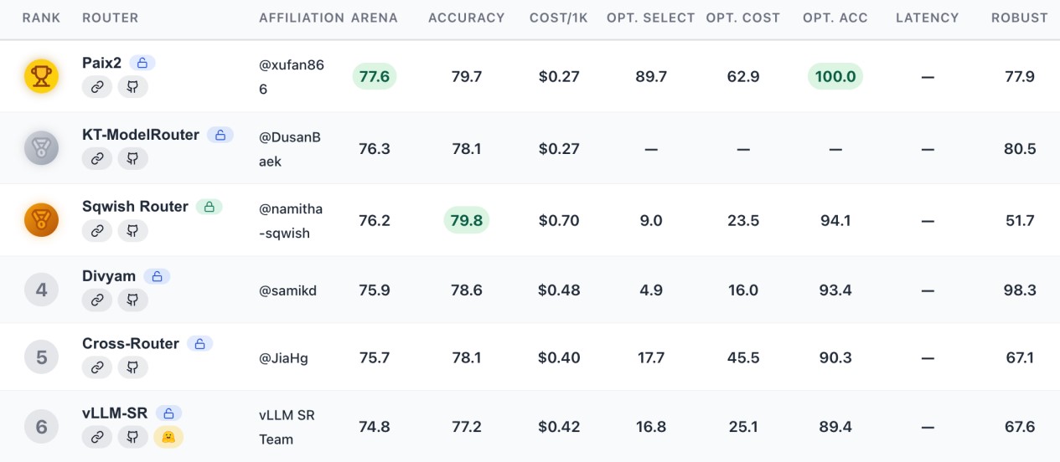Screen dimensions: 1060x462
Task: Open Cross-Router link icon
Action: (x=97, y=367)
